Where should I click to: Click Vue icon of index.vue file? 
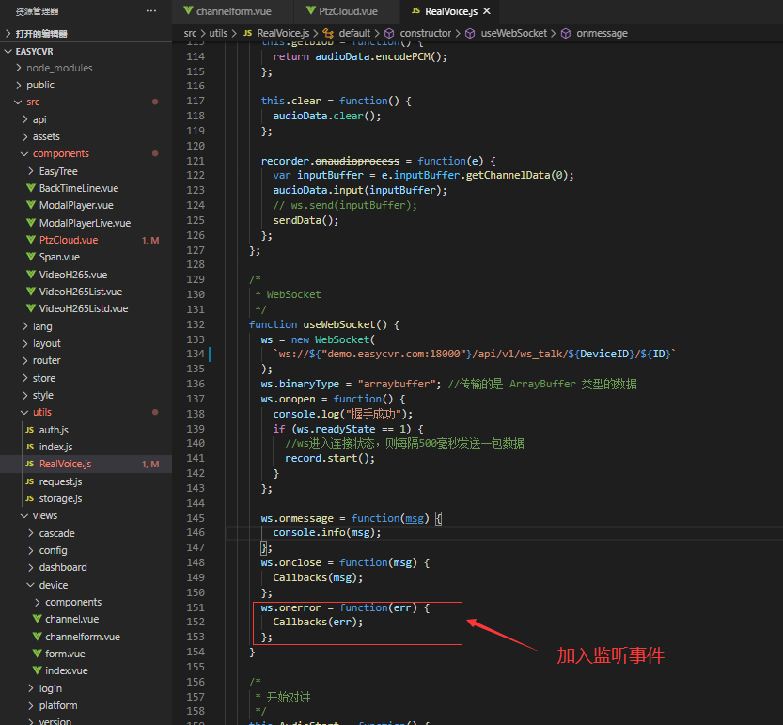tap(37, 670)
